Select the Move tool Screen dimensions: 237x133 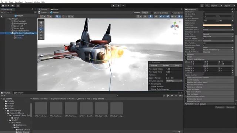click(41, 25)
